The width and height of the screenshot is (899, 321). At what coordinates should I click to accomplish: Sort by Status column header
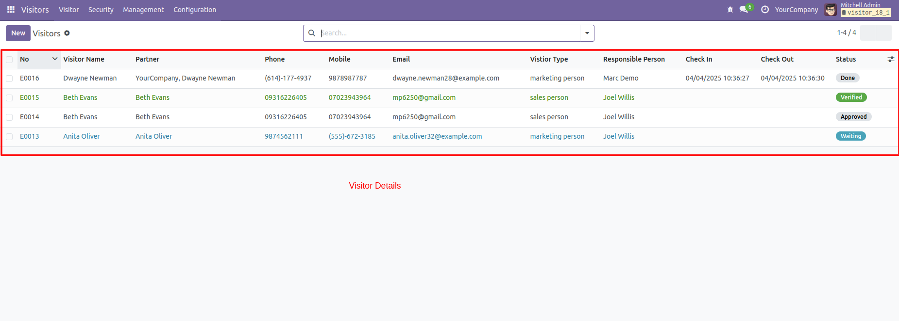pos(846,59)
